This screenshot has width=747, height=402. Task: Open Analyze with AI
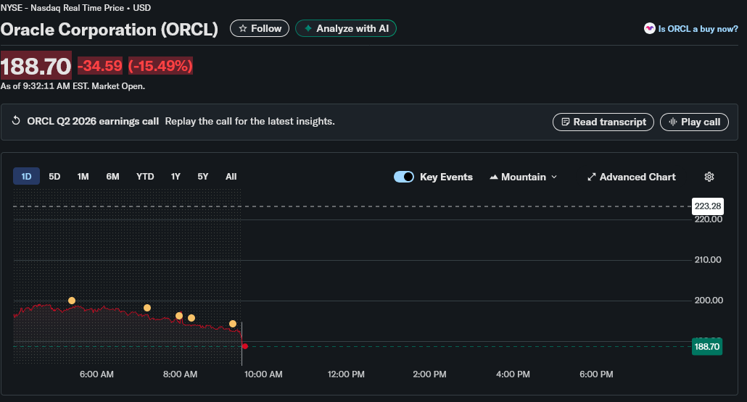click(x=346, y=28)
